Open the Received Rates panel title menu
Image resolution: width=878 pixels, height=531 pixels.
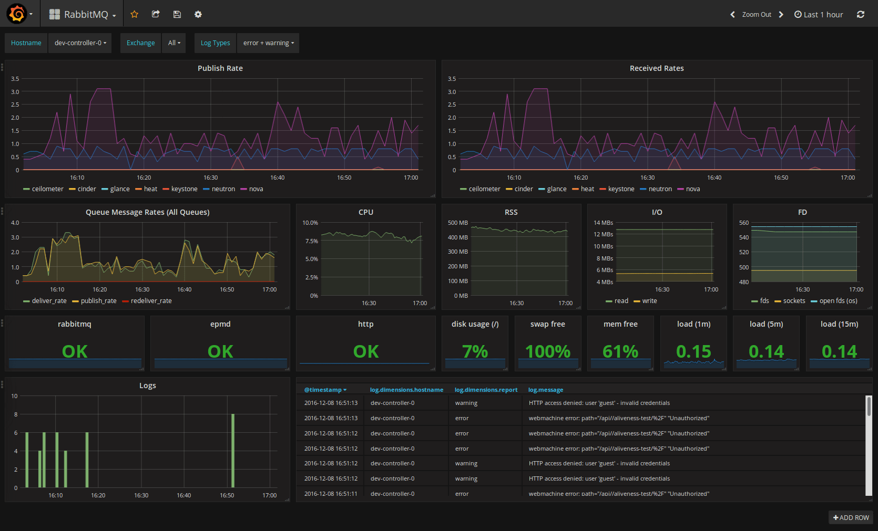pyautogui.click(x=657, y=68)
